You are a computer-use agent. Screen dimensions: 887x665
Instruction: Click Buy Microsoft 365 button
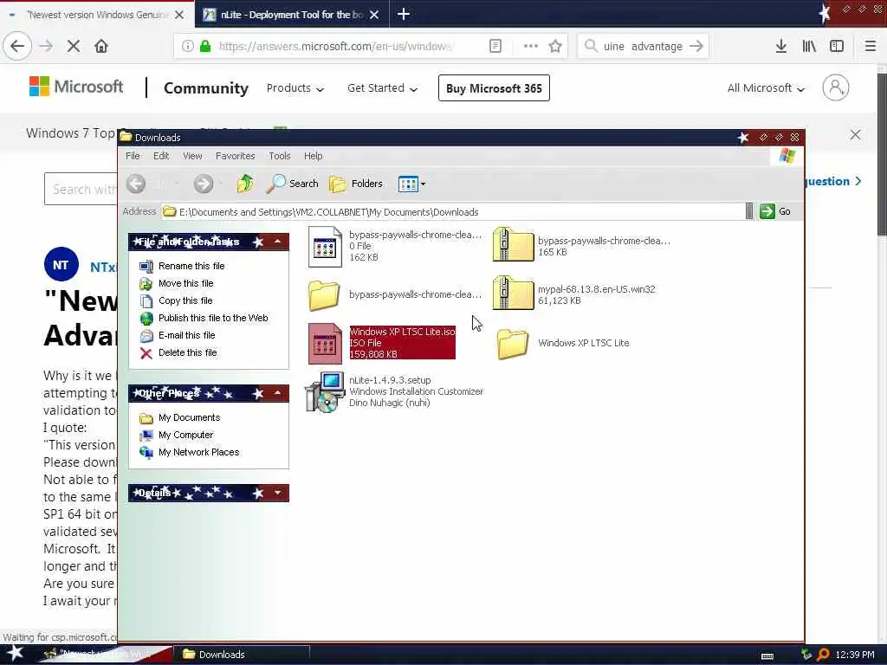[494, 88]
